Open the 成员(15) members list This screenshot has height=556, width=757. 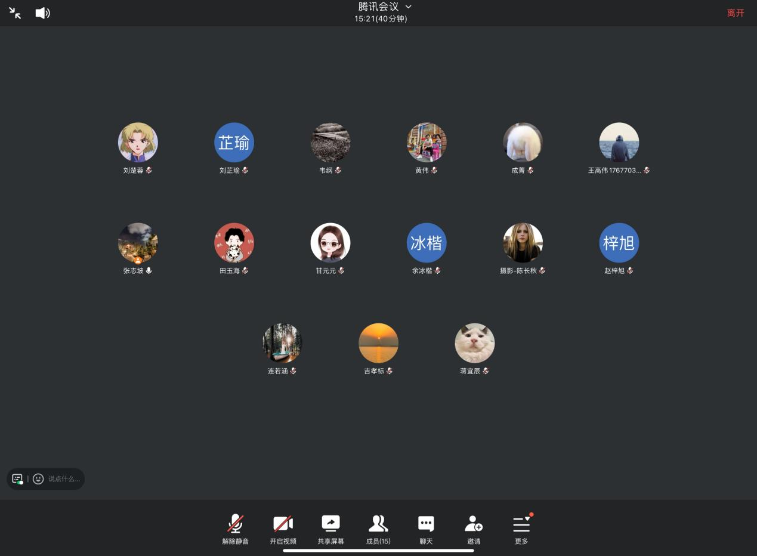click(378, 529)
